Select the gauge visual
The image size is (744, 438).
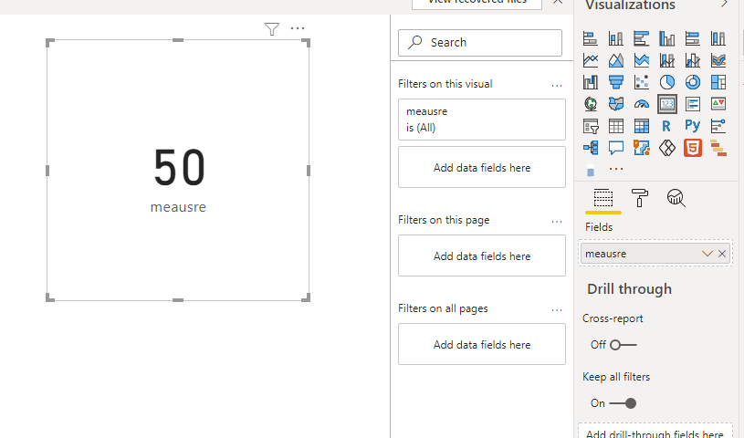[x=642, y=104]
